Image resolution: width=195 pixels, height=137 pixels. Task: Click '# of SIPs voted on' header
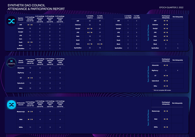pos(100,17)
